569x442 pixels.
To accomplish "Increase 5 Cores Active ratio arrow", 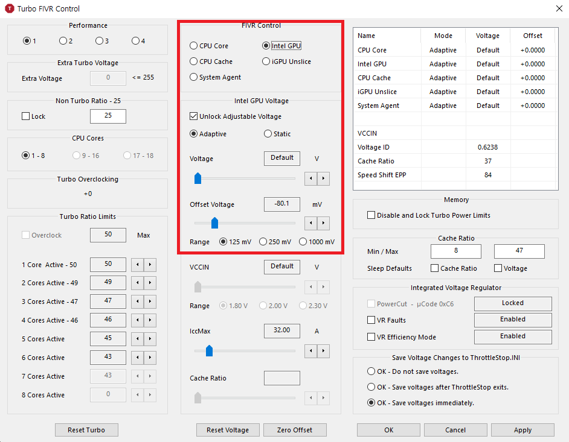I will tap(150, 339).
